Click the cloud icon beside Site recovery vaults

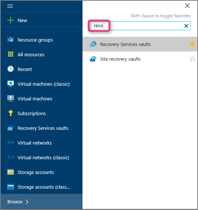click(93, 59)
